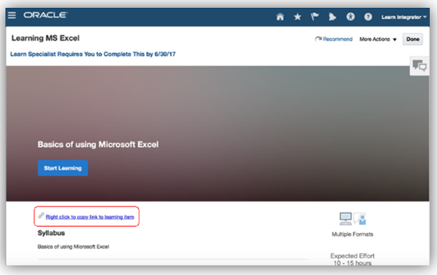The image size is (437, 275).
Task: Click the Multiple Formats icon
Action: (x=353, y=219)
